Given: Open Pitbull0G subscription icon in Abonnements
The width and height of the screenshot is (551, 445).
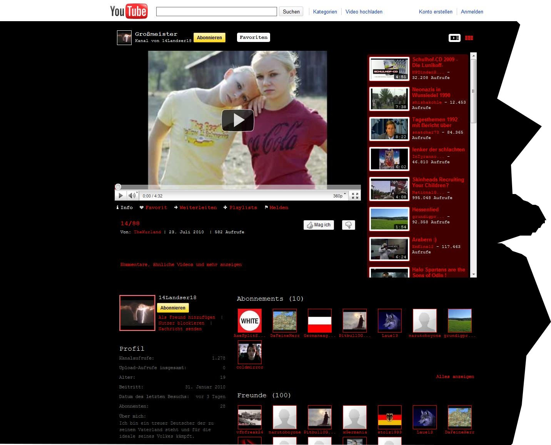Looking at the screenshot, I should [x=354, y=321].
